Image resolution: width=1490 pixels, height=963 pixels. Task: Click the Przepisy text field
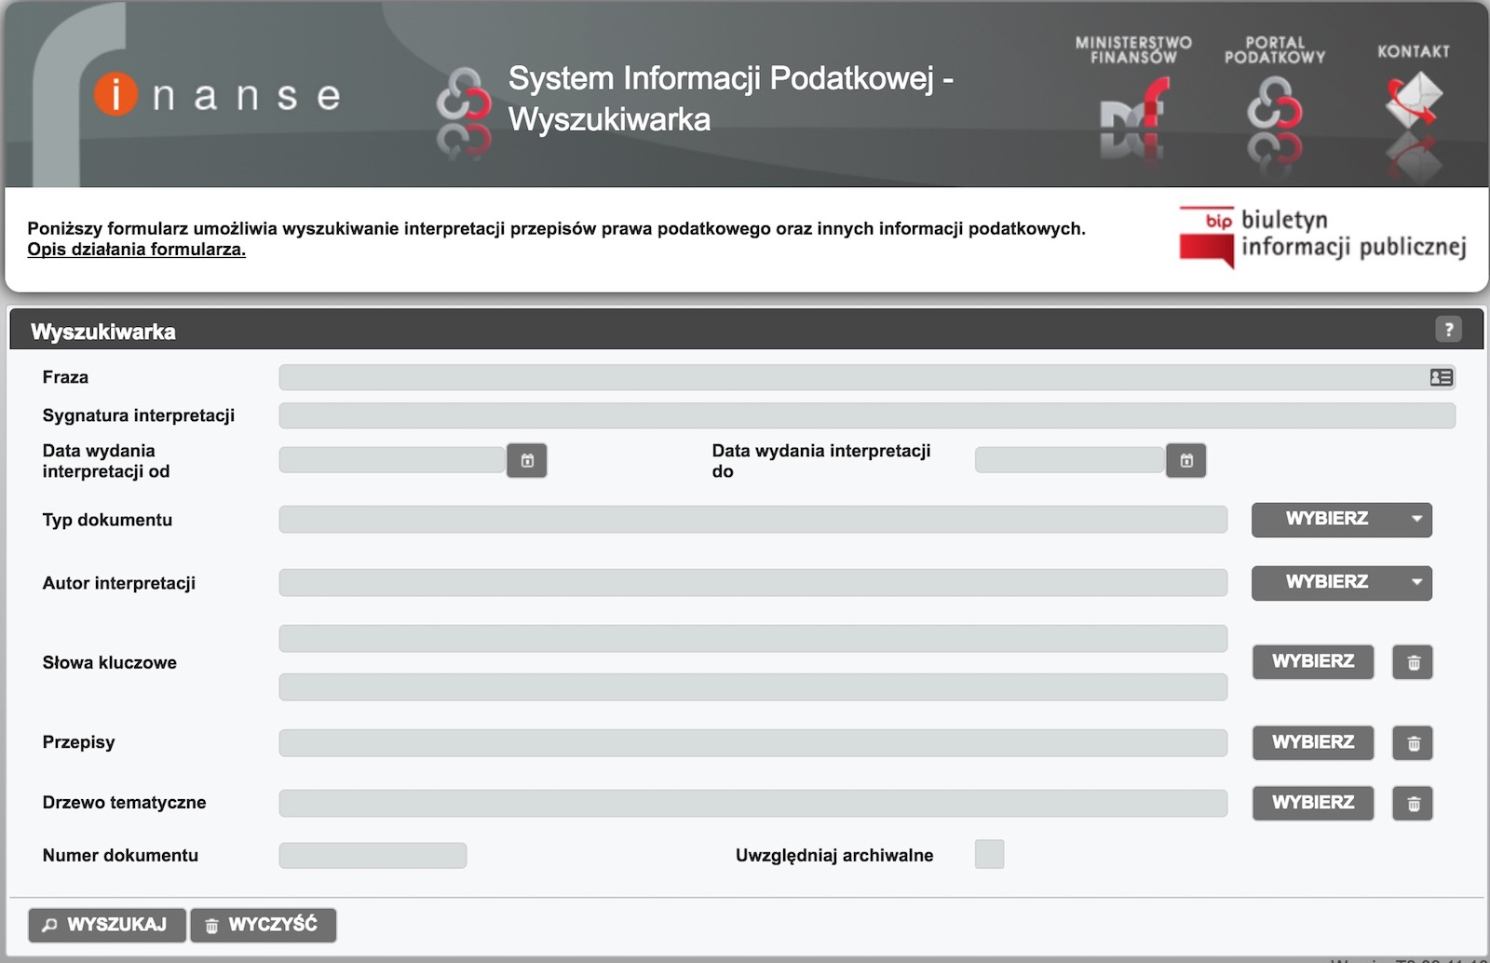(753, 743)
